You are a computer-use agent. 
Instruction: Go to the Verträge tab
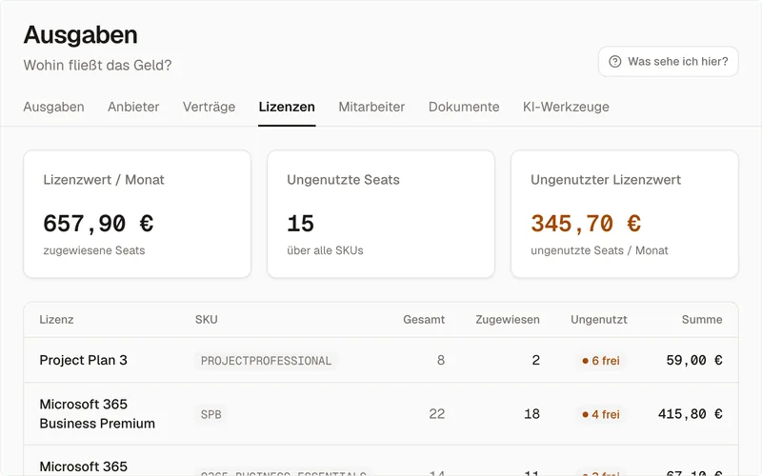pos(209,107)
